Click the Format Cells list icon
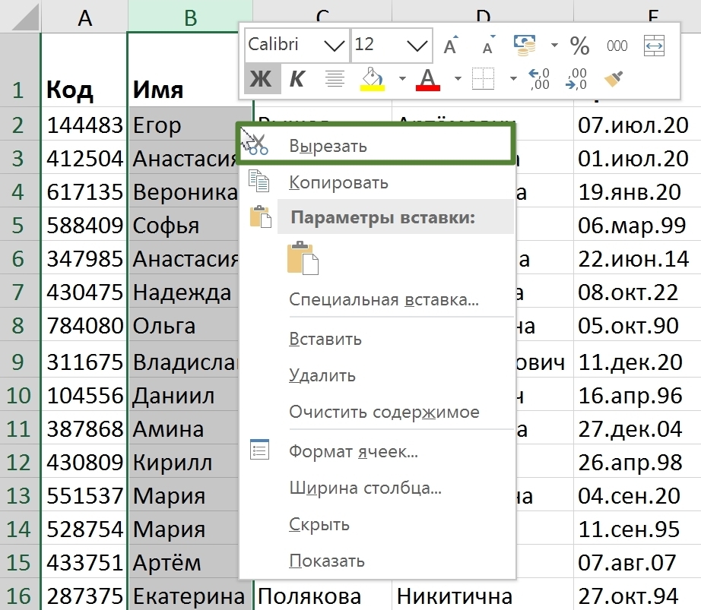The image size is (701, 610). (x=259, y=450)
